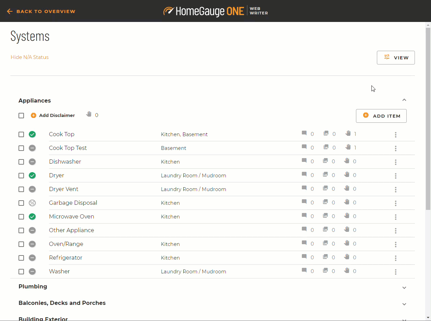431x321 pixels.
Task: Collapse the Appliances section
Action: (x=404, y=100)
